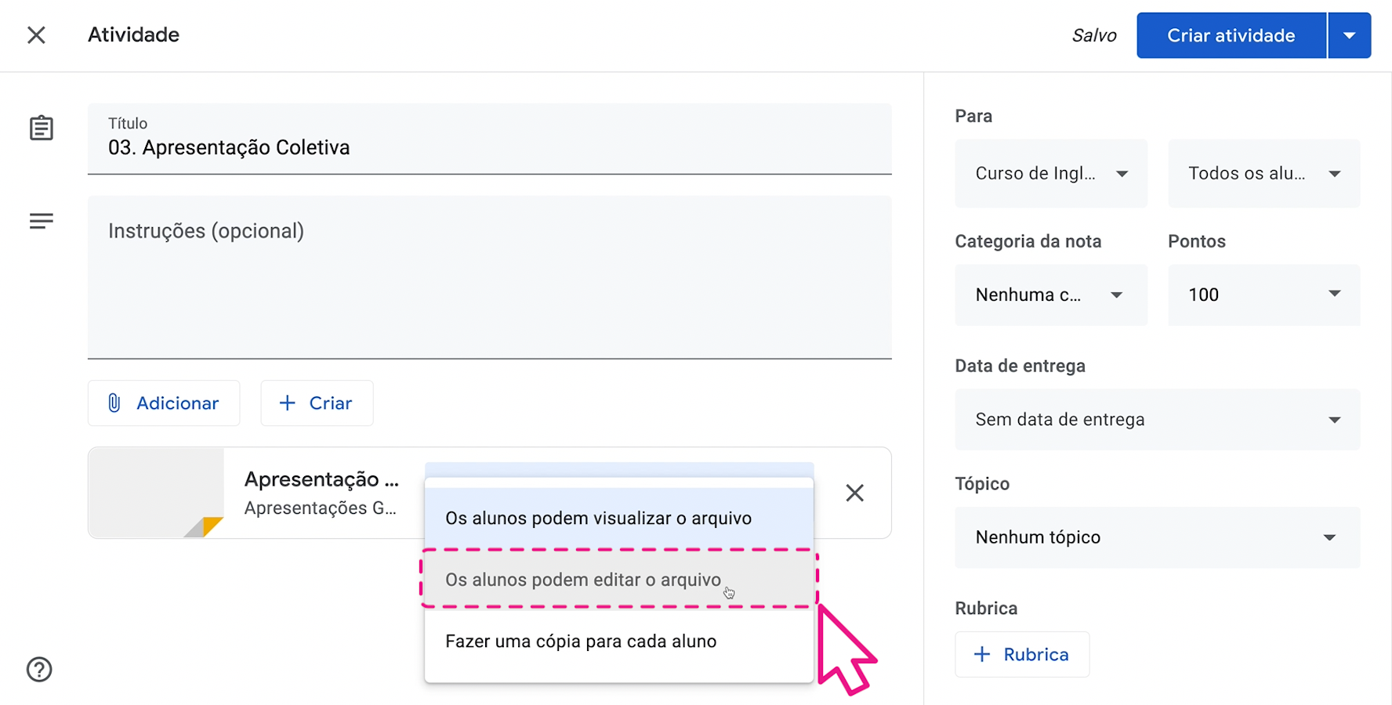Open the Nenhum tópico dropdown
Screen dimensions: 1392x705
point(1158,537)
